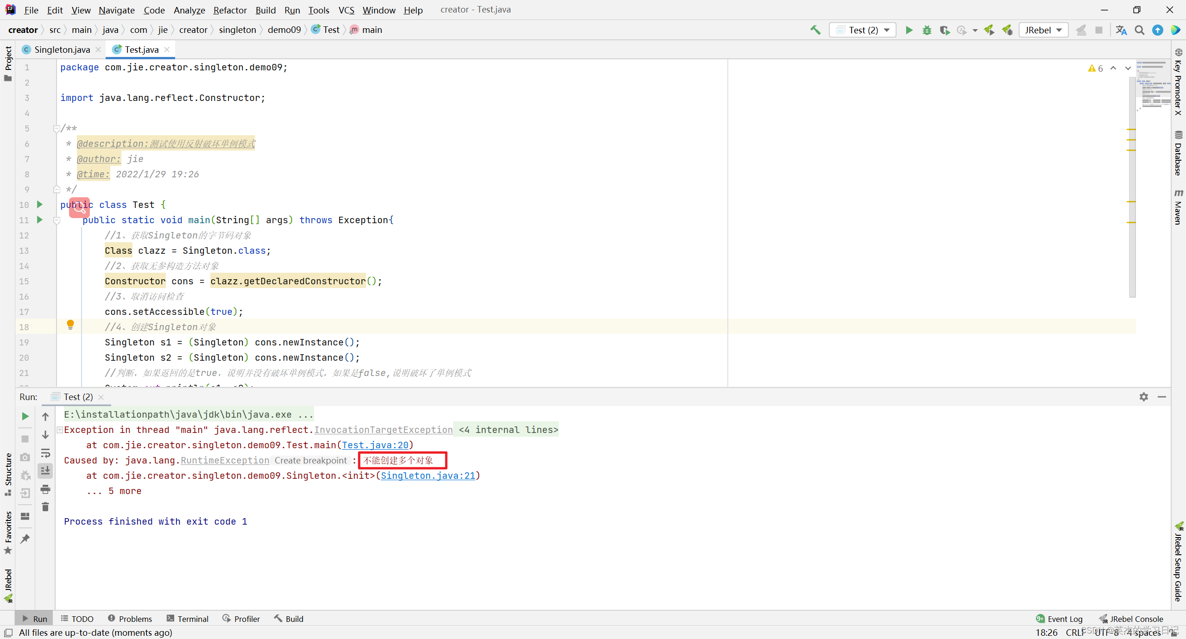Open the Singleton.java:21 stack trace link
This screenshot has height=639, width=1186.
click(428, 476)
